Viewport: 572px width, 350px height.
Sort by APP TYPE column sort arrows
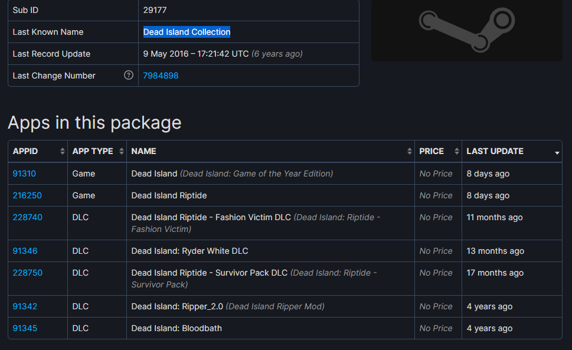click(x=122, y=152)
